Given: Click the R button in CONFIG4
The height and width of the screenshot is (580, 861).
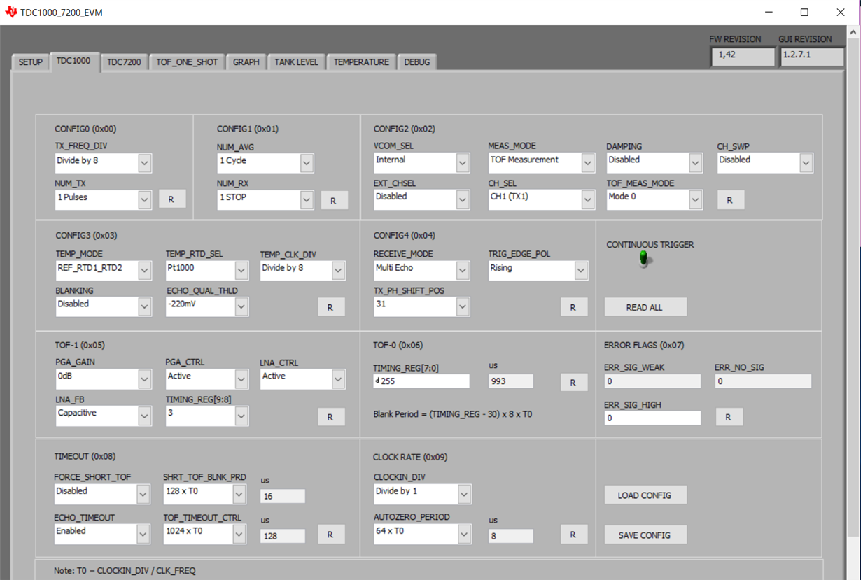Looking at the screenshot, I should point(573,307).
